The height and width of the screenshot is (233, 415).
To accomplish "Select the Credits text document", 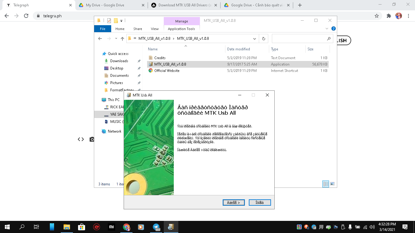I will pyautogui.click(x=238, y=58).
